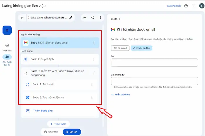Open Bước 3 three-dot menu
The image size is (205, 136).
pos(94,73)
